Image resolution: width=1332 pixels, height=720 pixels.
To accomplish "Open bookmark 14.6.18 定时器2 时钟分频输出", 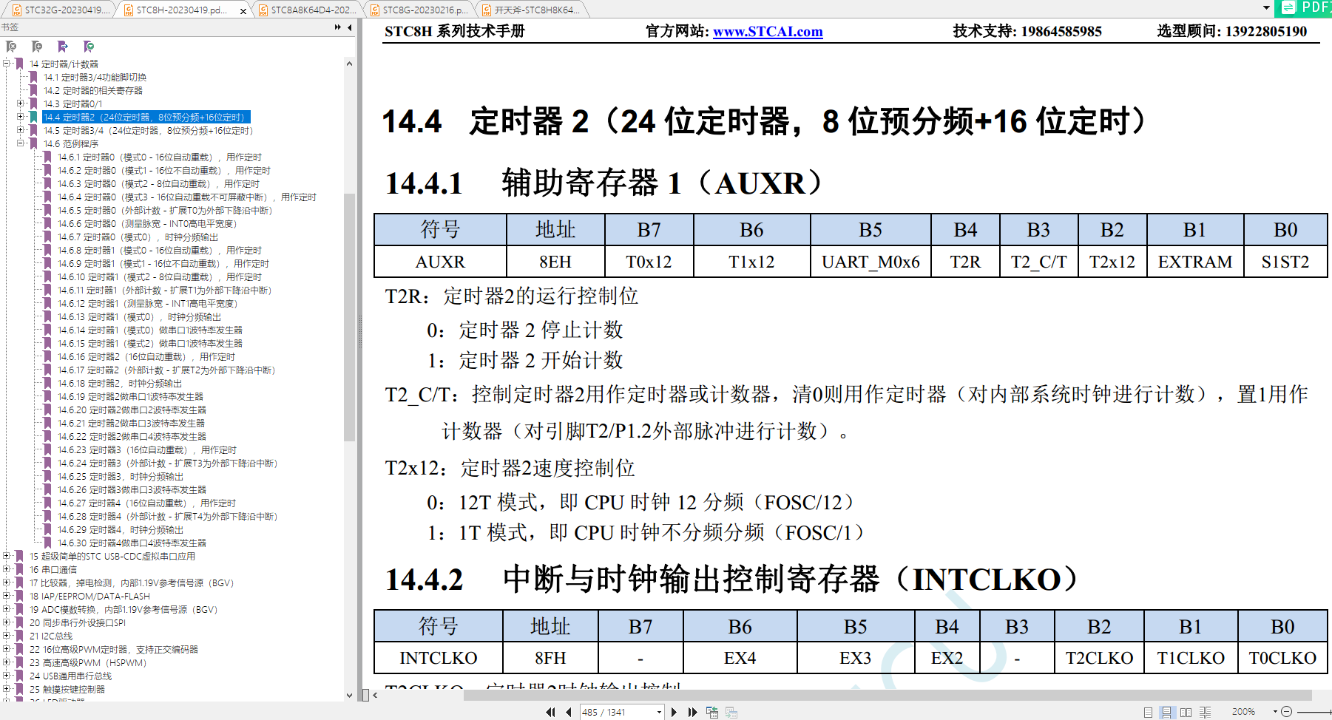I will [120, 383].
